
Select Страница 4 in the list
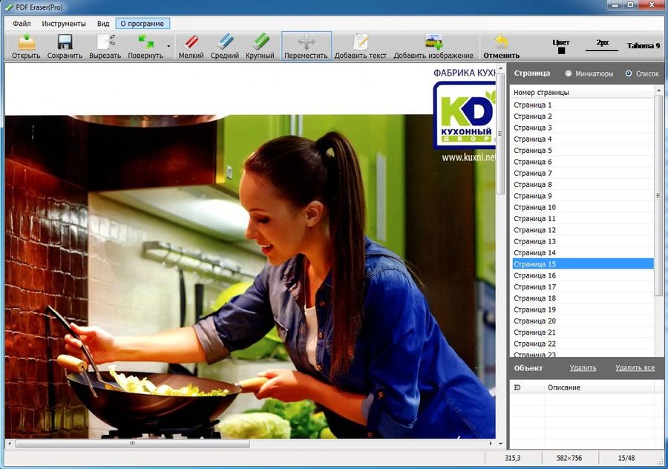582,139
